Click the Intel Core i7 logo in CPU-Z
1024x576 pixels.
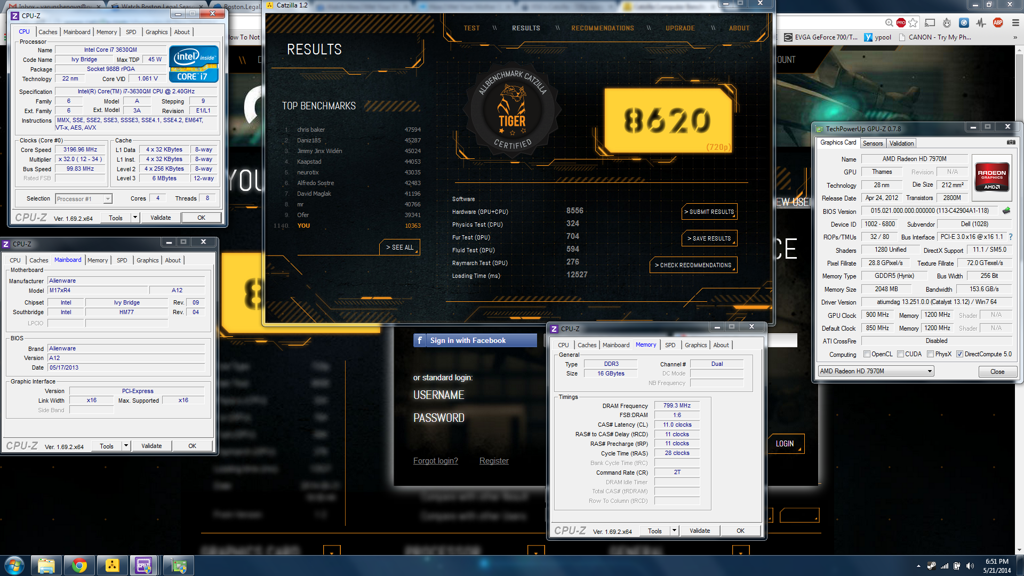click(194, 63)
